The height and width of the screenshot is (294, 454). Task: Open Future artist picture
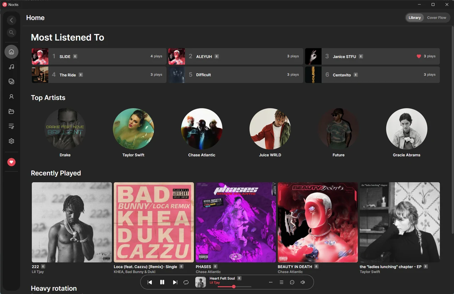pos(338,129)
